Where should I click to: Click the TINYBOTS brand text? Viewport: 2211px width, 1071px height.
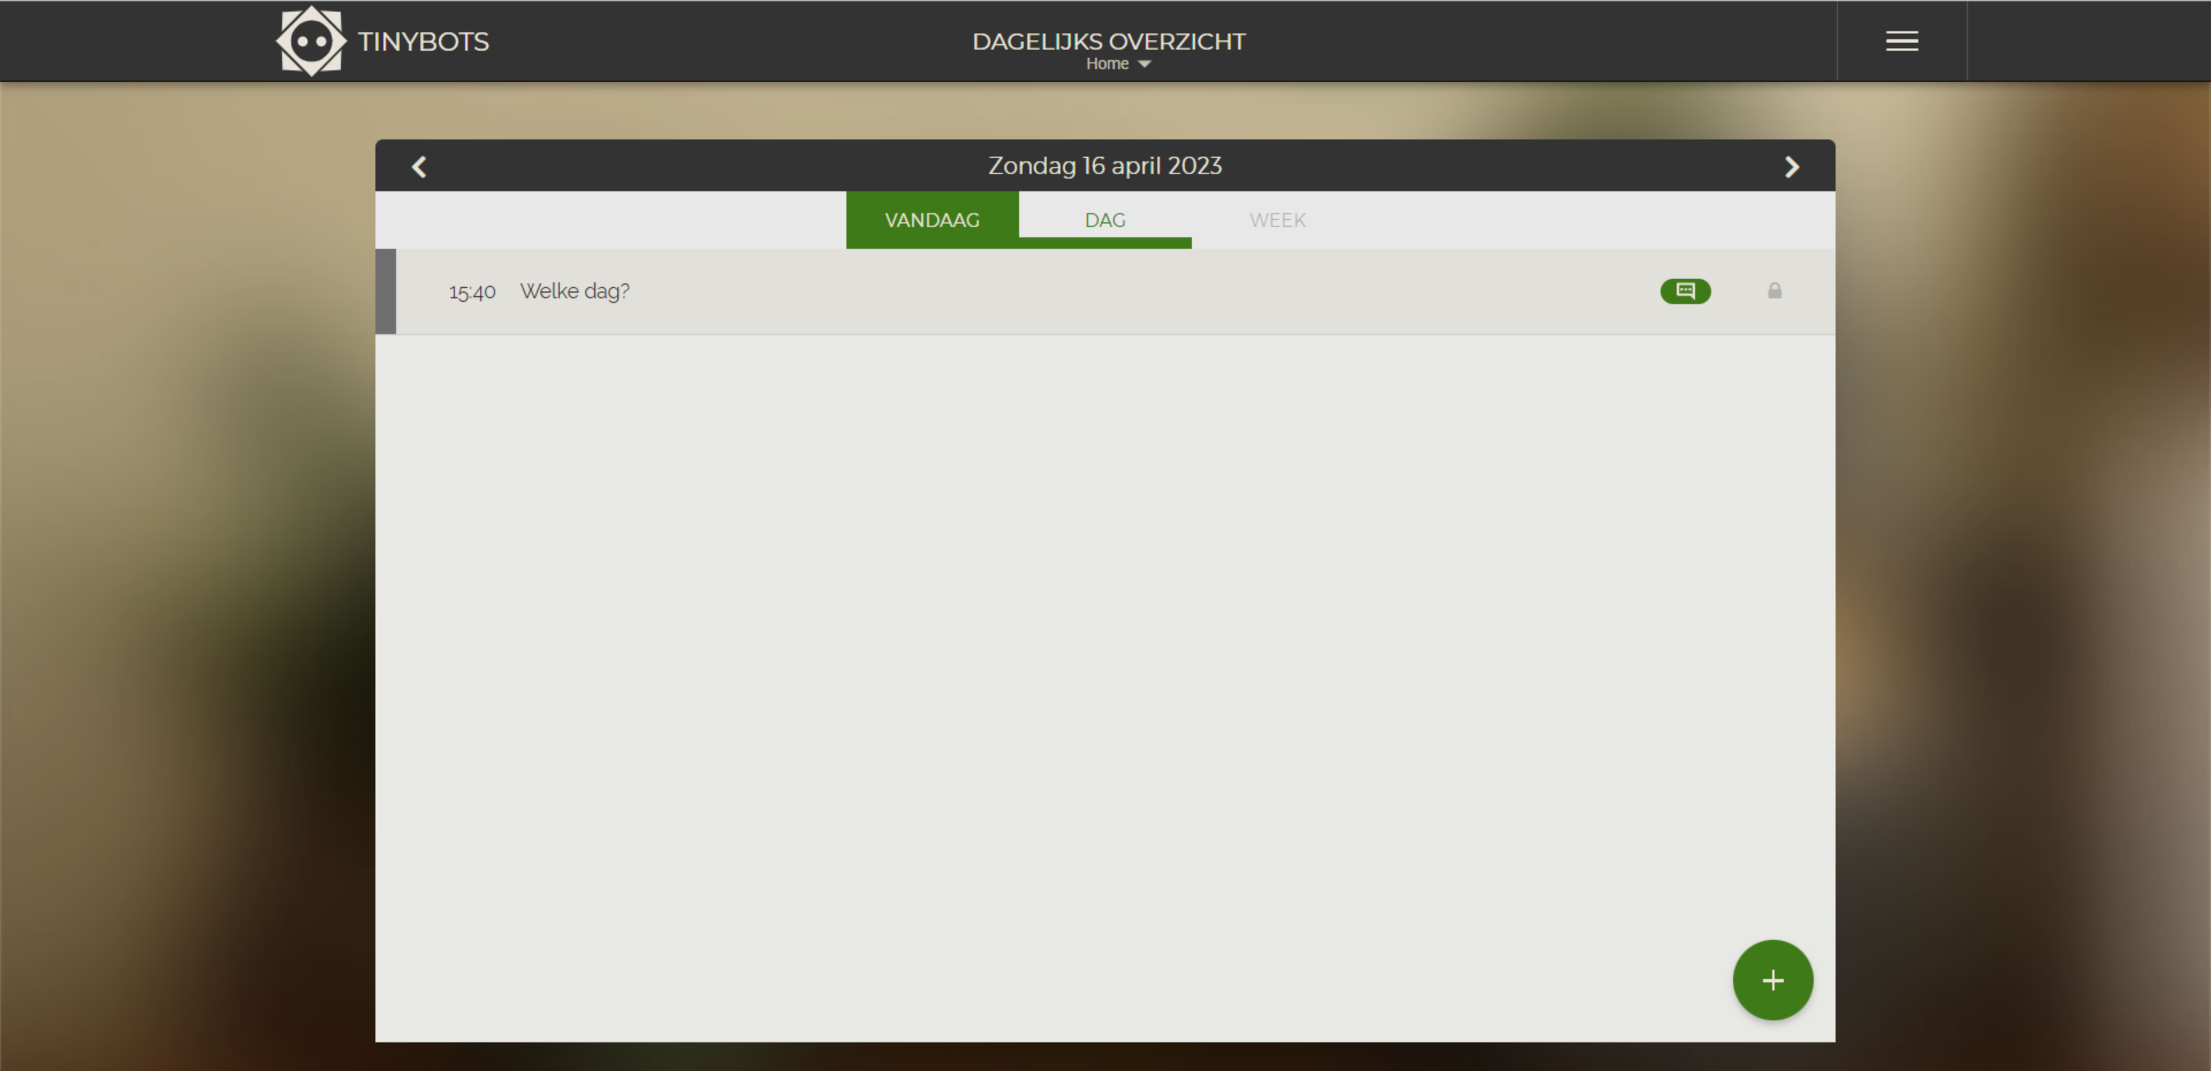pos(423,41)
